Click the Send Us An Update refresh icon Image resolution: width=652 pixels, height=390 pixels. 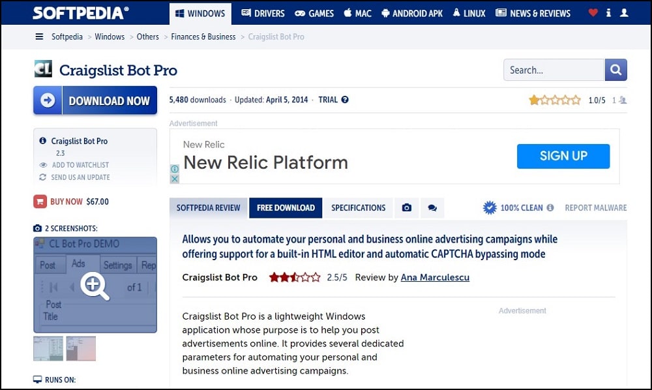[x=43, y=177]
